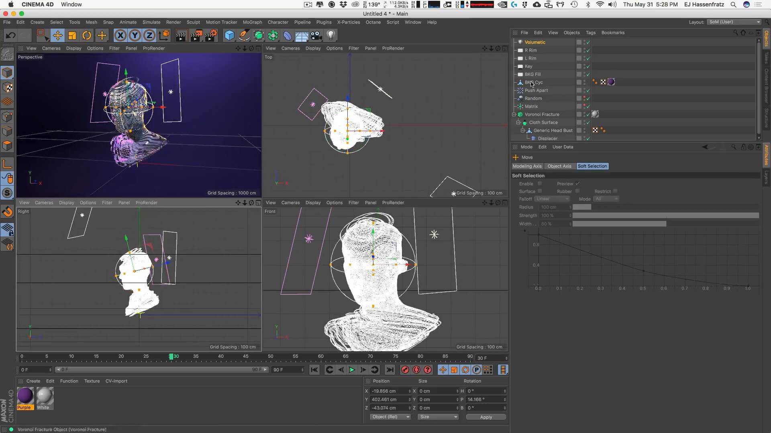Select the Purple material swatch
The height and width of the screenshot is (433, 771).
click(25, 396)
